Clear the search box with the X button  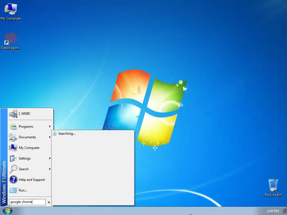point(49,202)
